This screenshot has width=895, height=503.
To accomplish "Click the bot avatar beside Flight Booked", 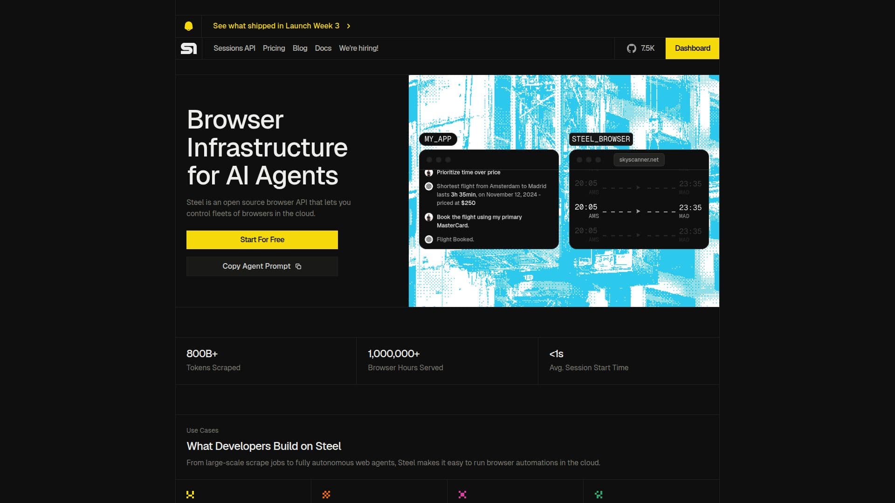I will pyautogui.click(x=429, y=239).
